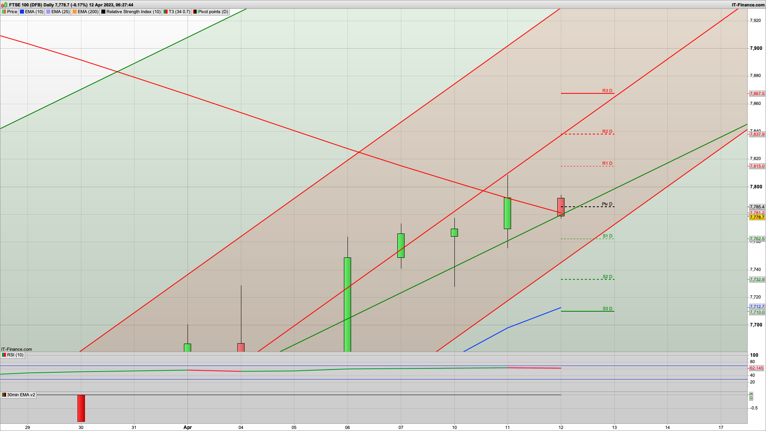The height and width of the screenshot is (431, 766).
Task: Click the candlestick chart icon in title bar
Action: [x=4, y=5]
